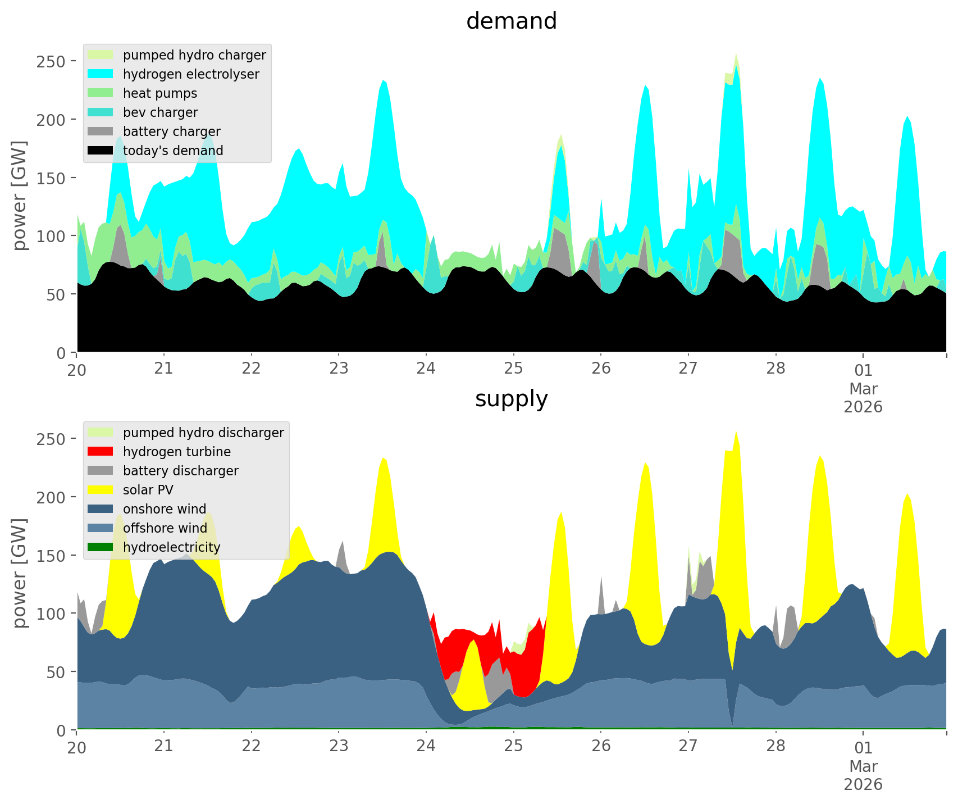Click the 250 tick on demand chart y-axis
Image resolution: width=958 pixels, height=804 pixels.
tap(50, 61)
